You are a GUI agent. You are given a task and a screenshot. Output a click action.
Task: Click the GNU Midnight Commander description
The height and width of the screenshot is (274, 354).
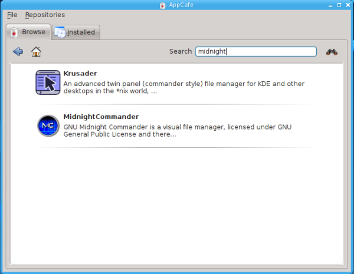[177, 131]
